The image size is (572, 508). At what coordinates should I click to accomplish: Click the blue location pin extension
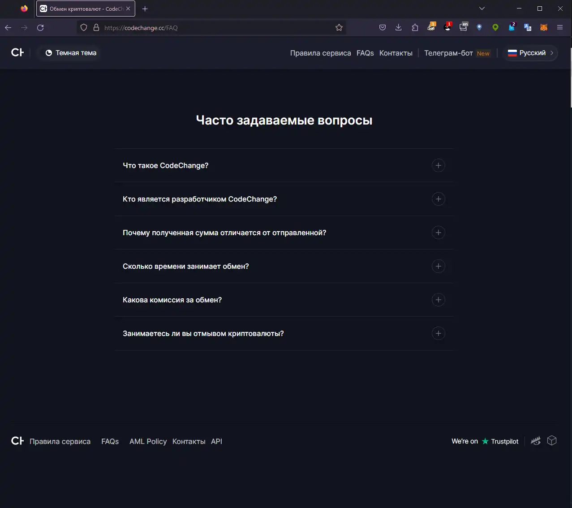479,28
